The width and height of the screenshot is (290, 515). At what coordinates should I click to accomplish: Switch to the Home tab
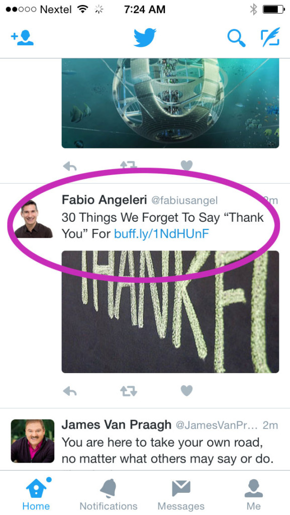click(36, 494)
